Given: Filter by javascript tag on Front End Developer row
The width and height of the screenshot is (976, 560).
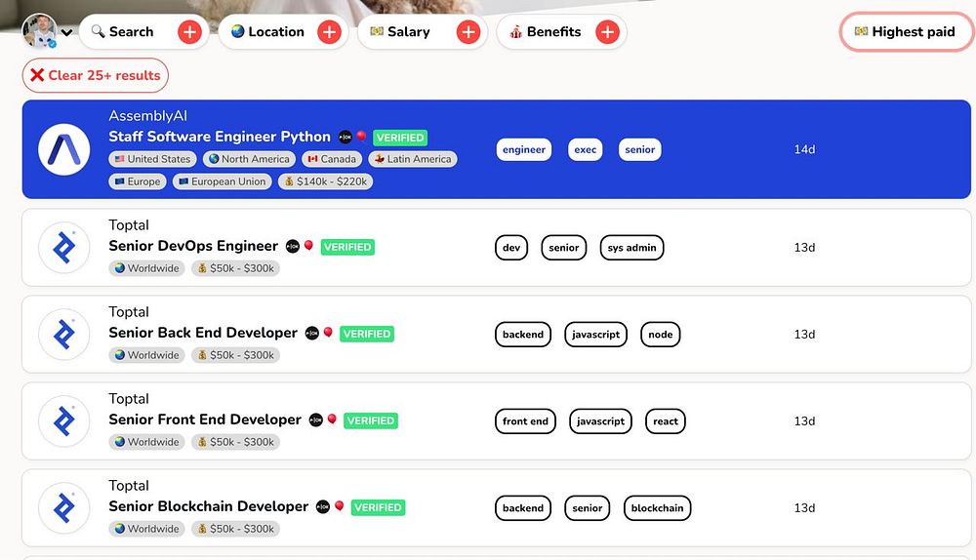Looking at the screenshot, I should (600, 421).
